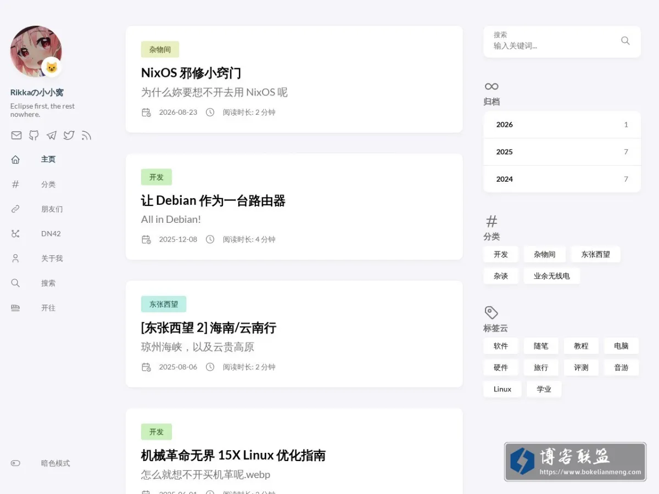Open the 2026 archive row
The width and height of the screenshot is (659, 494).
[562, 125]
